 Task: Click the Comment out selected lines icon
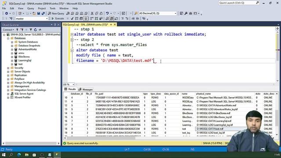[x=122, y=18]
